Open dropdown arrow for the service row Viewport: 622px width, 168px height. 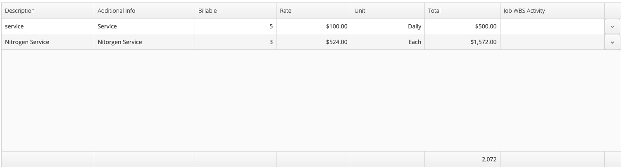click(x=612, y=26)
